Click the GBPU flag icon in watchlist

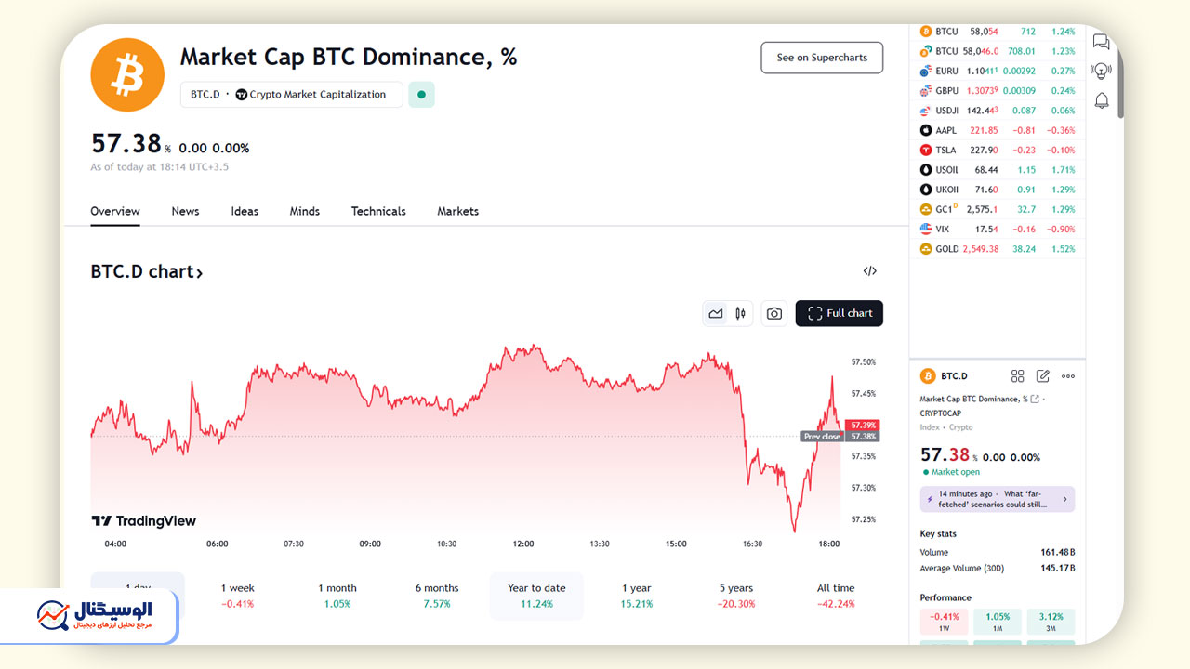tap(926, 91)
